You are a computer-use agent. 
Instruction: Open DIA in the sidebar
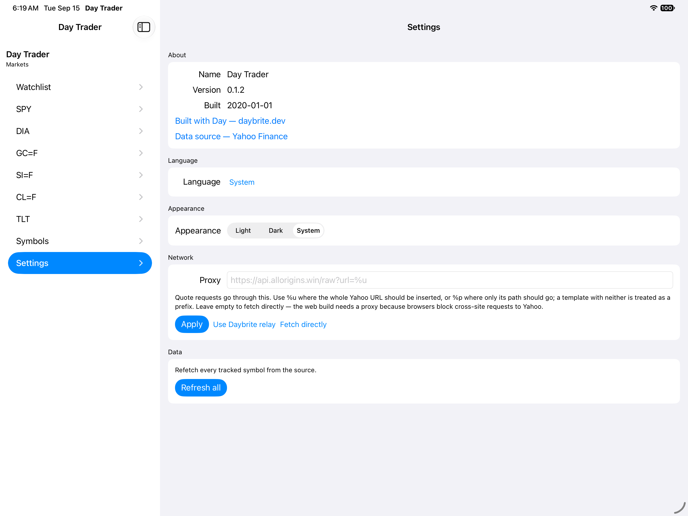coord(80,131)
